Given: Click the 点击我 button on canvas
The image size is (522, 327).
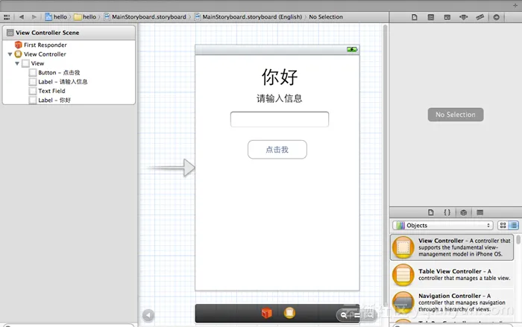Looking at the screenshot, I should click(x=277, y=150).
